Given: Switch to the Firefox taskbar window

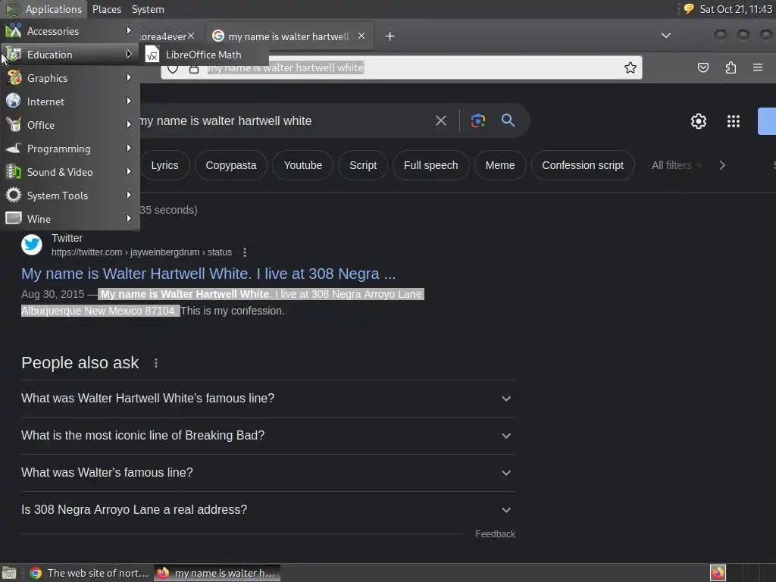Looking at the screenshot, I should tap(217, 573).
